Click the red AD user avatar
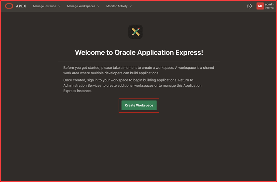The height and width of the screenshot is (182, 277). (260, 6)
